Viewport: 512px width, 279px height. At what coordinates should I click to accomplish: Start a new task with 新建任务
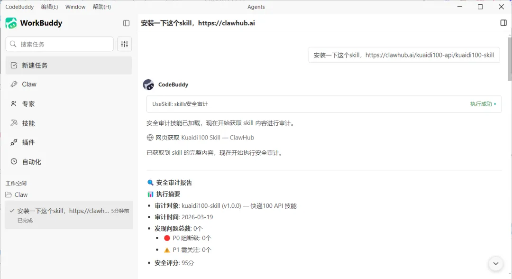tap(69, 65)
